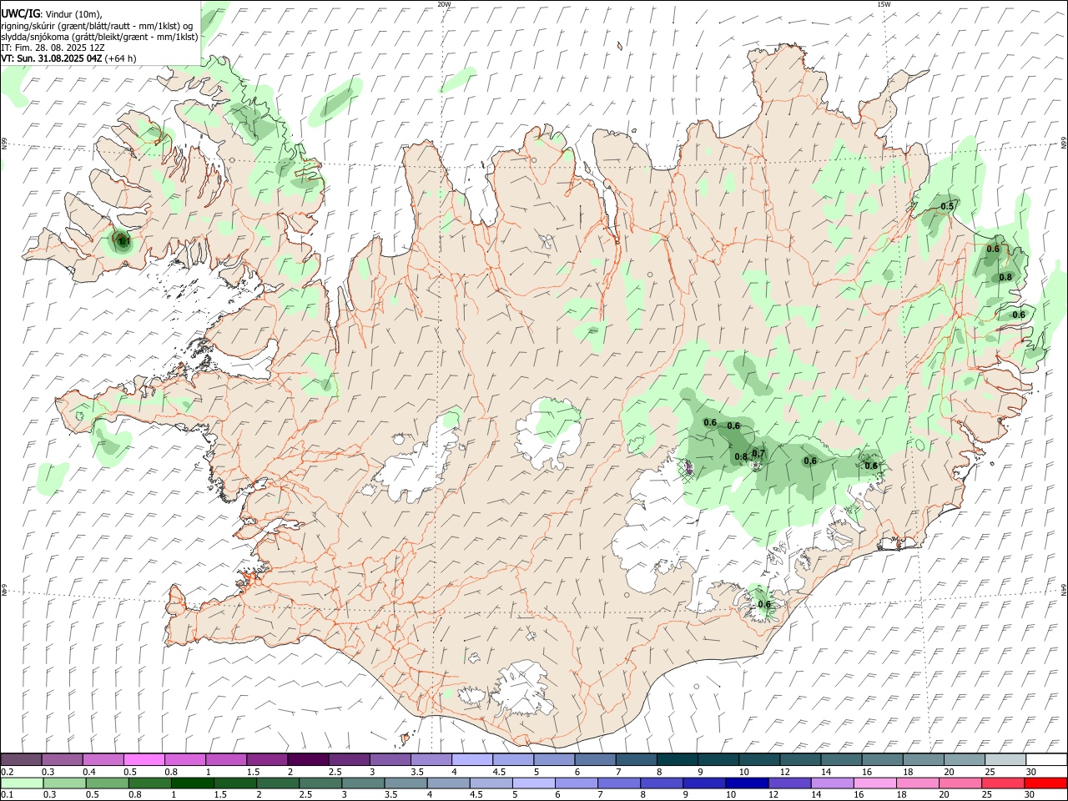Pick the lavender 4 swatch in upper legend row
The height and width of the screenshot is (801, 1068).
pyautogui.click(x=471, y=760)
